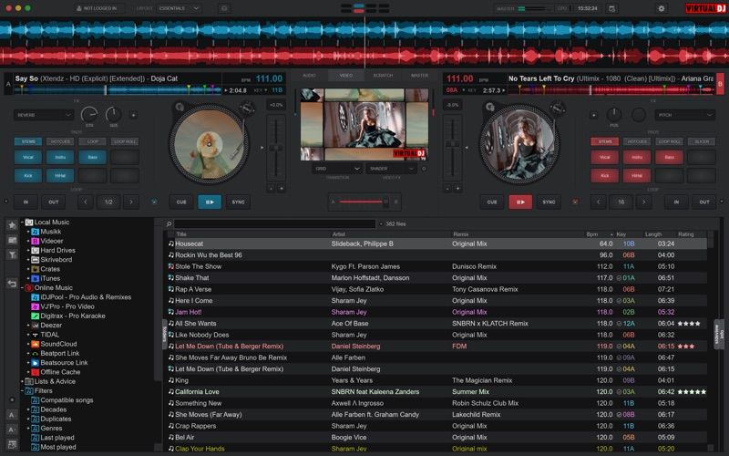Collapse the Local Music tree node
Screen dimensions: 729x456
22,223
